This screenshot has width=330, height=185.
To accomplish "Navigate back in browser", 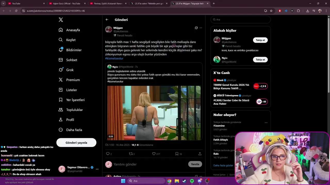I will (x=4, y=11).
